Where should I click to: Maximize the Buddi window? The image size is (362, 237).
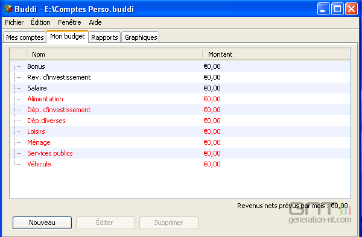(x=337, y=9)
